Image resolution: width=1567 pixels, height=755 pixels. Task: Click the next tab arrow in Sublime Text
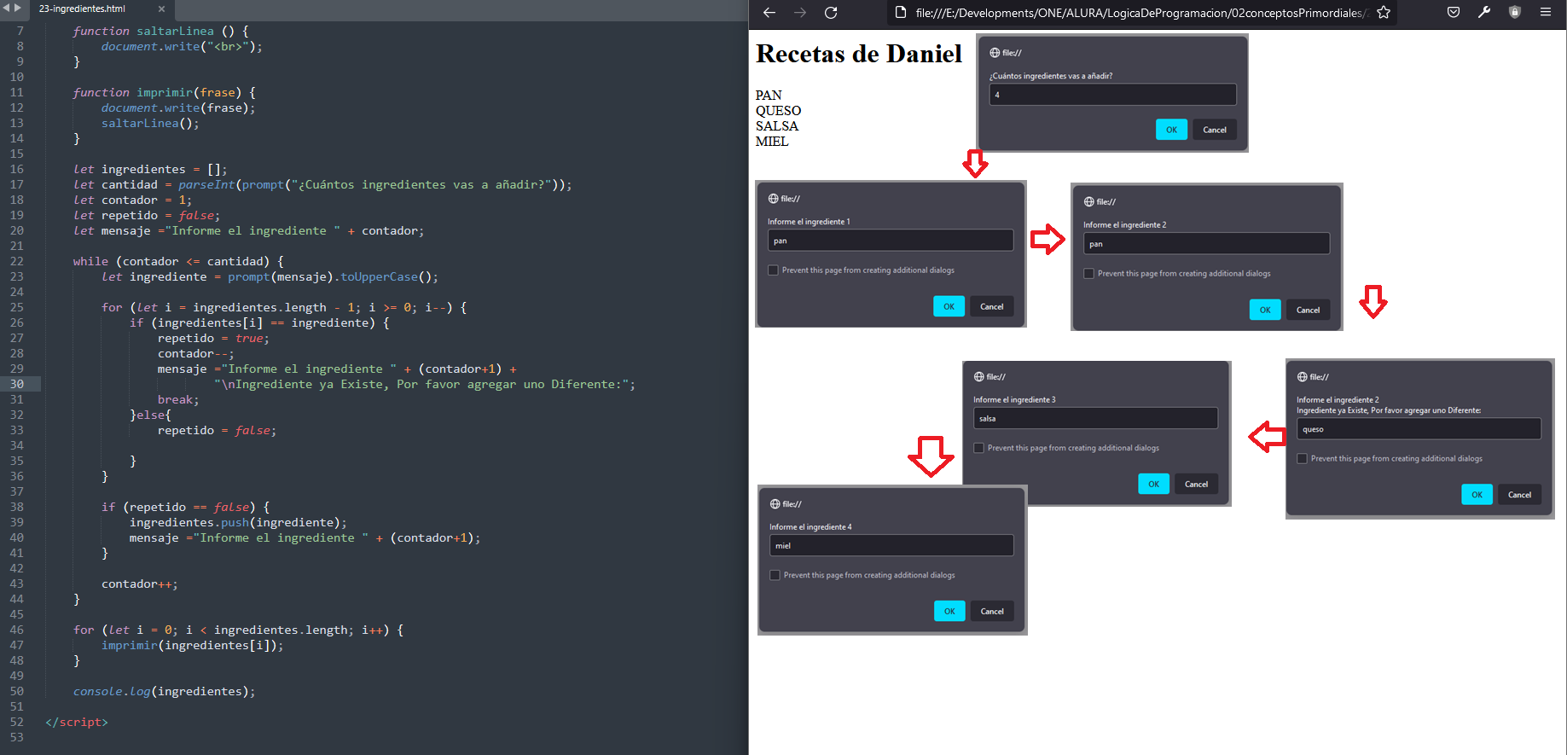click(x=17, y=8)
